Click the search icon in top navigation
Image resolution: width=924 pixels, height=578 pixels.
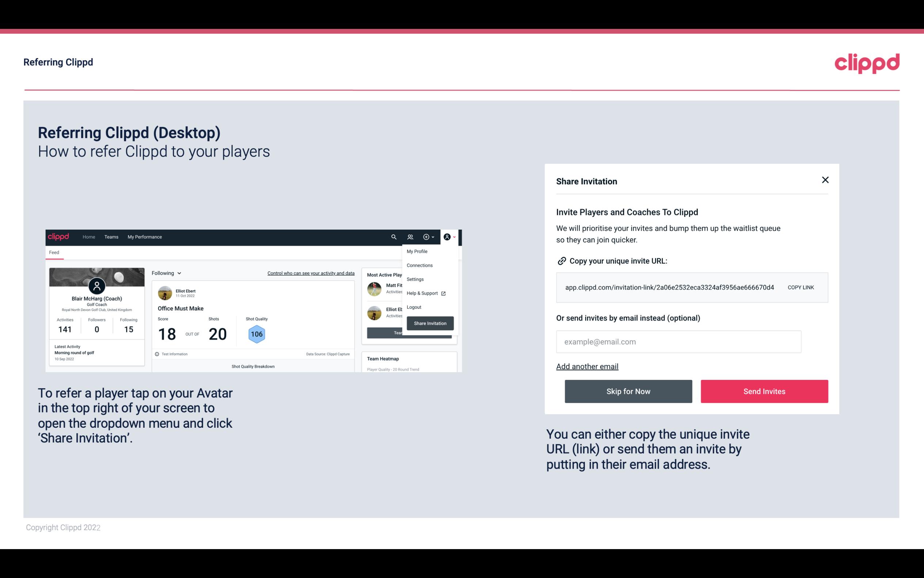click(x=393, y=237)
